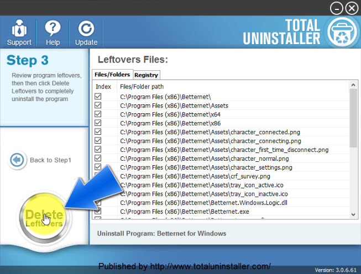This screenshot has width=361, height=274.
Task: Toggle the Betternet\x64 checkbox
Action: click(98, 114)
